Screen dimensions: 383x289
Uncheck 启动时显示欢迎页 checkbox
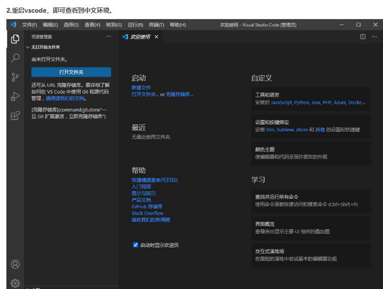[136, 245]
